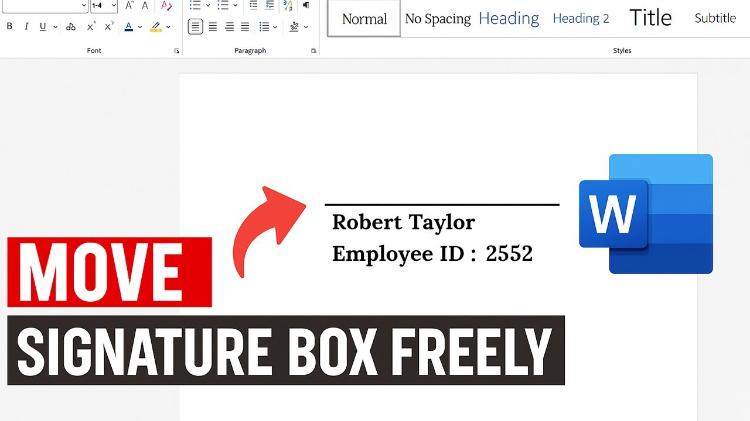750x421 pixels.
Task: Open the font size dropdown arrow
Action: pos(113,6)
